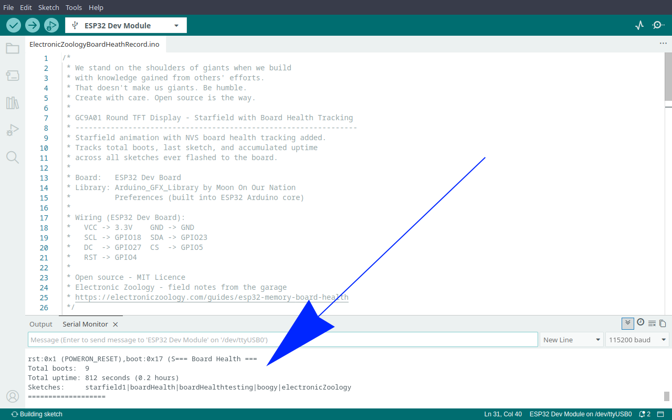This screenshot has height=420, width=672.
Task: Focus the Serial Monitor message input field
Action: pyautogui.click(x=283, y=340)
